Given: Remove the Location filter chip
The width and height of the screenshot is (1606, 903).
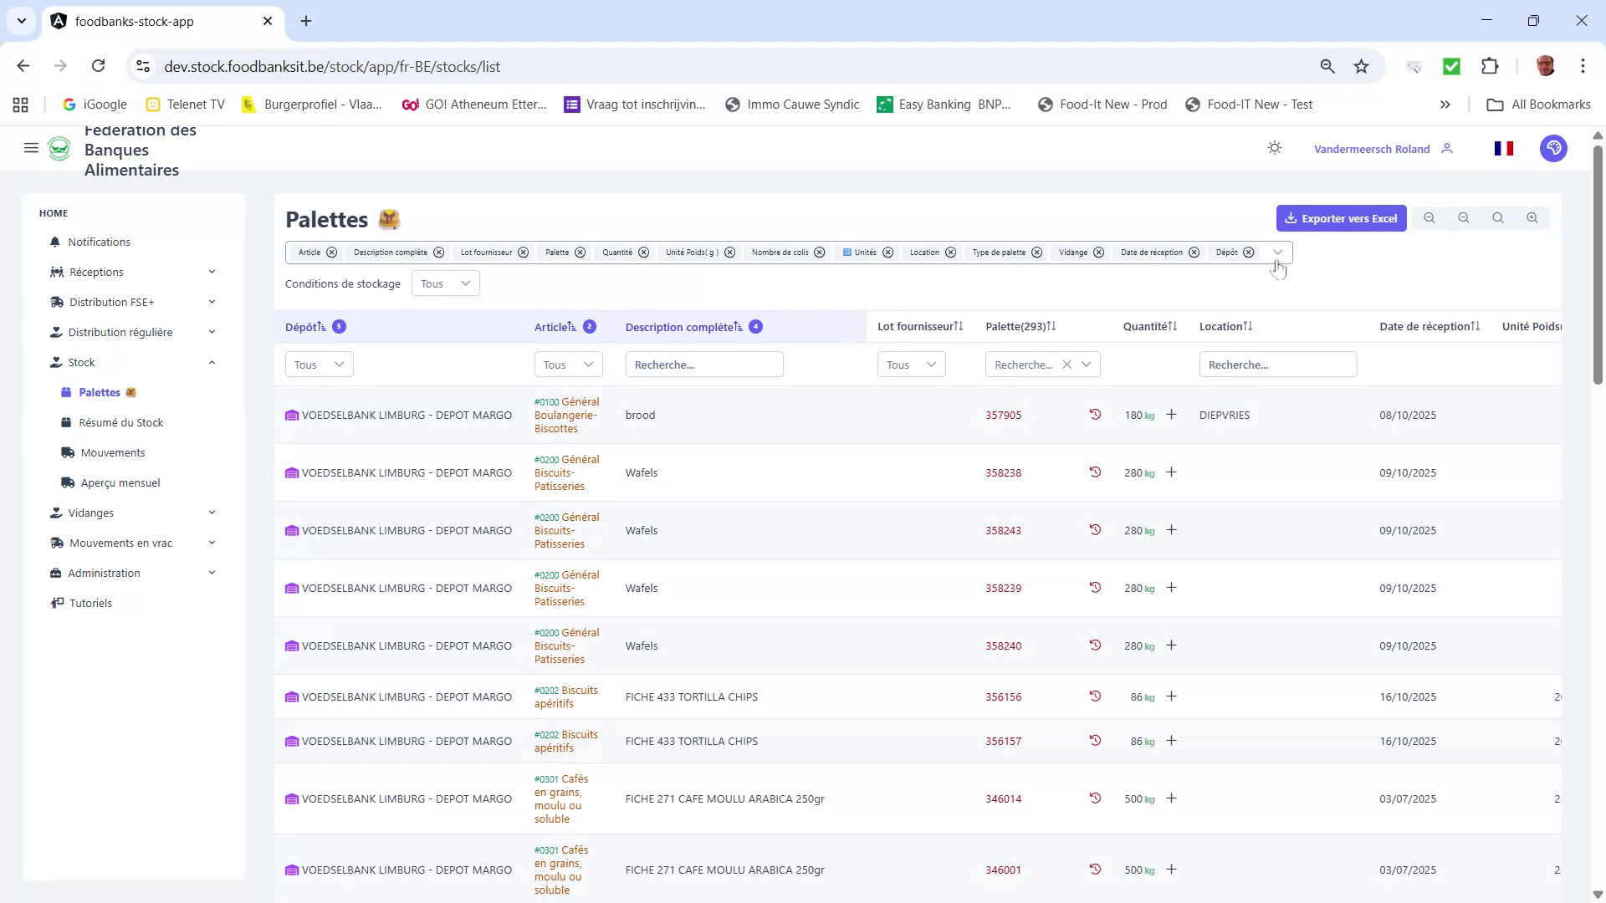Looking at the screenshot, I should tap(951, 253).
